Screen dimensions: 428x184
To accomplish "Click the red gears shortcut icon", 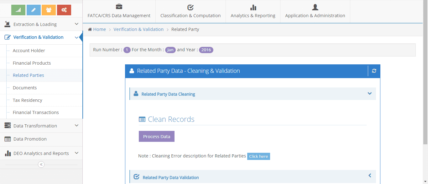I will coord(64,10).
